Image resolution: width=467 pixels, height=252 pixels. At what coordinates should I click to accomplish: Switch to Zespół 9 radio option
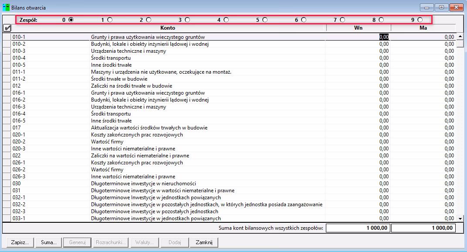(420, 20)
